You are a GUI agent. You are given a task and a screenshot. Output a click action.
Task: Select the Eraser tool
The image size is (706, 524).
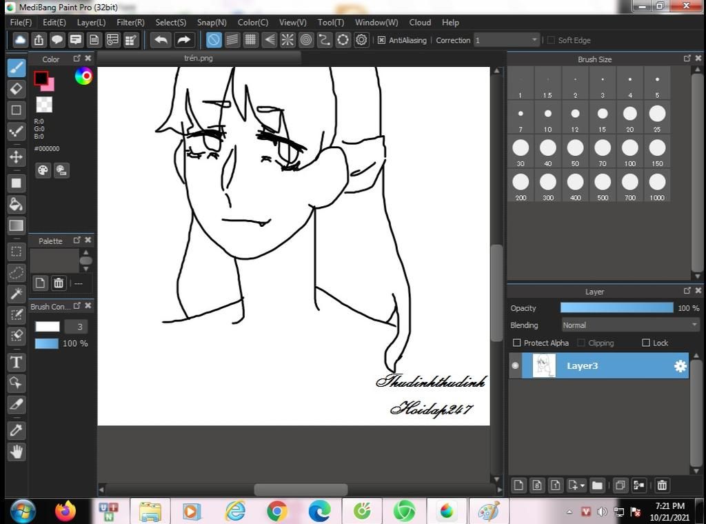[17, 89]
